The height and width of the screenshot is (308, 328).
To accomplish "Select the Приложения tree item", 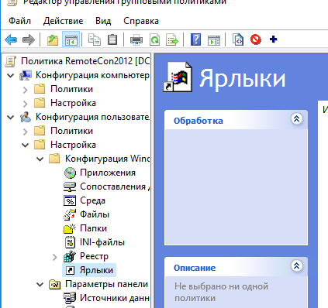I will pyautogui.click(x=108, y=173).
